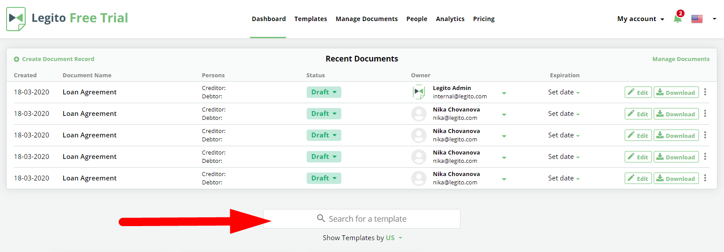Open Draft status dropdown in third row
724x252 pixels.
(324, 135)
